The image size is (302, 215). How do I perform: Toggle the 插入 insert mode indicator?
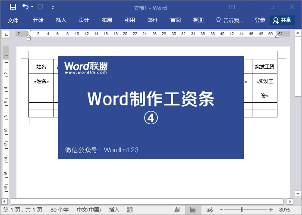[x=114, y=210]
